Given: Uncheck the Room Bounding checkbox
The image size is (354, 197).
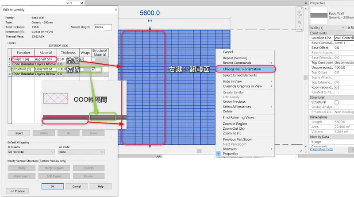Looking at the screenshot, I should pos(337,87).
